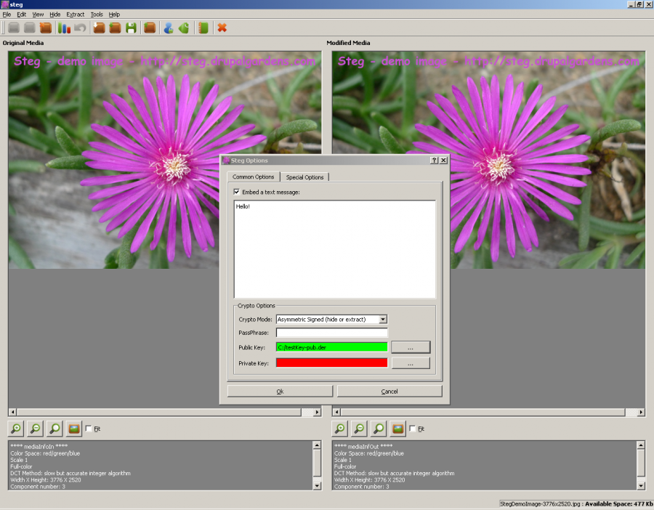Enable Fit for Modified Media
Screen dimensions: 654x510
tap(413, 429)
